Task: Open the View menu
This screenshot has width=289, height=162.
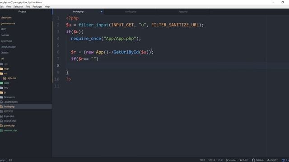Action: click(x=8, y=6)
